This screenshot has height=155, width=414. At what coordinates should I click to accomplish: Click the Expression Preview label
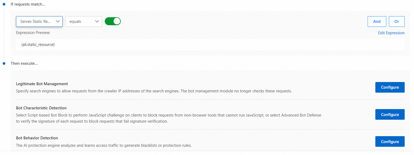(x=33, y=33)
